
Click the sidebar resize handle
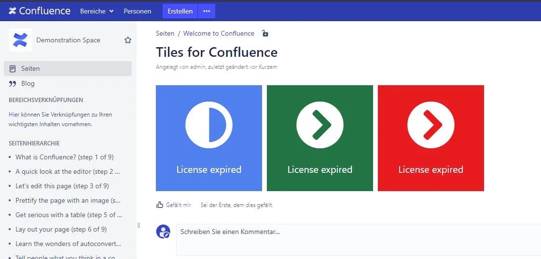[x=139, y=225]
